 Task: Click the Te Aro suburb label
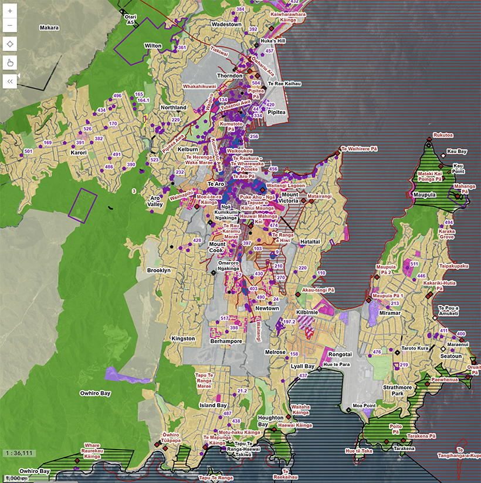click(x=217, y=185)
